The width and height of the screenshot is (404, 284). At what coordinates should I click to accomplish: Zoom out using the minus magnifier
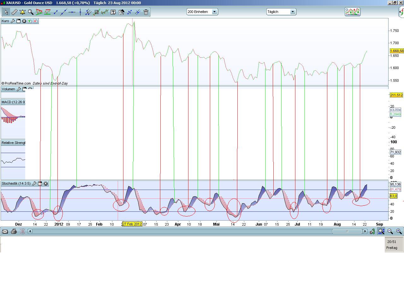[x=390, y=231]
